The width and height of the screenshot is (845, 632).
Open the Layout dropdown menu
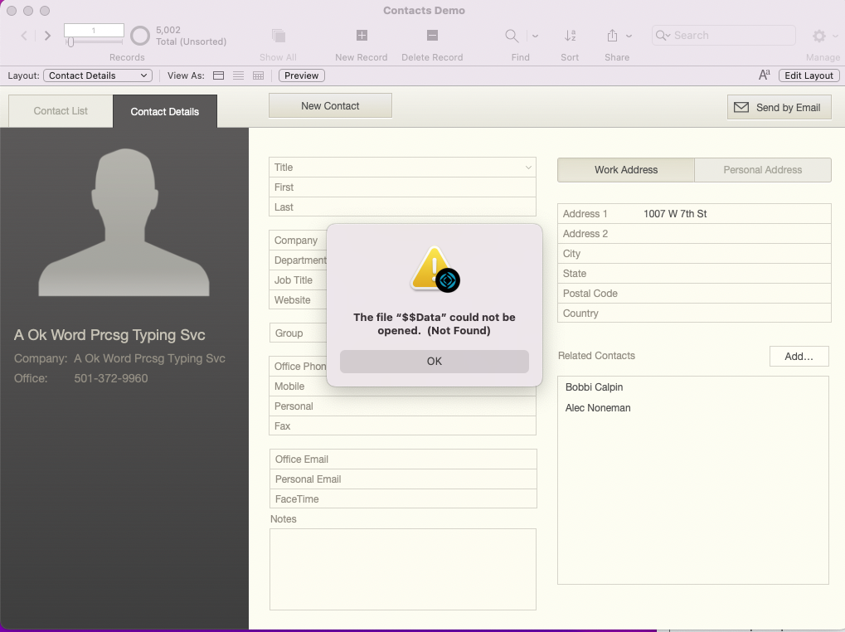coord(97,75)
